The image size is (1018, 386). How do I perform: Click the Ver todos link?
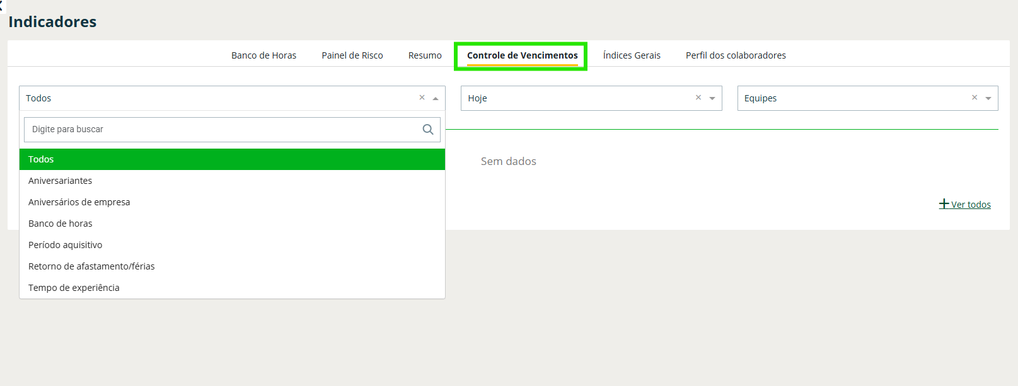click(971, 205)
